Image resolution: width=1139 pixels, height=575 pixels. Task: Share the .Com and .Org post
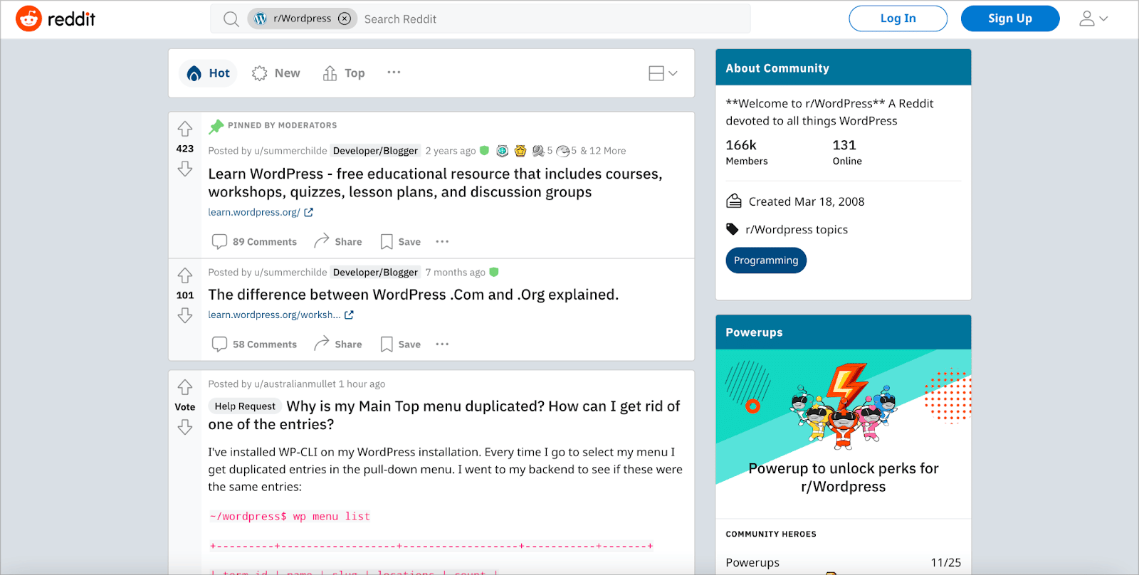click(x=338, y=344)
